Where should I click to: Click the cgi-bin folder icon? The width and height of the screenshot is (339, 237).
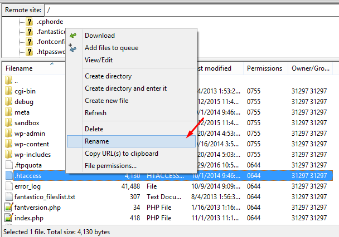[9, 91]
